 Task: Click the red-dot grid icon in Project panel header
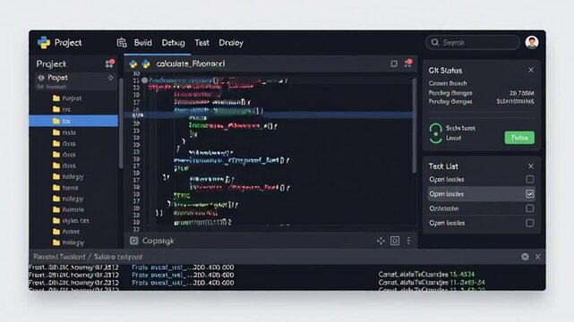point(110,64)
